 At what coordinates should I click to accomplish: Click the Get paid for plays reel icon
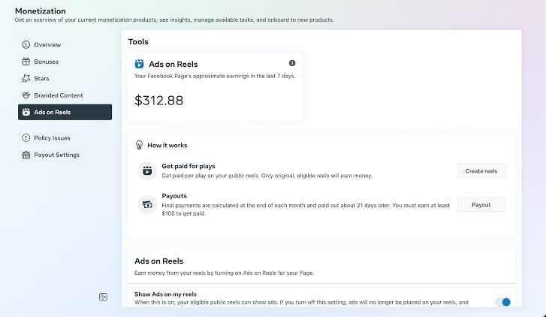(x=146, y=171)
